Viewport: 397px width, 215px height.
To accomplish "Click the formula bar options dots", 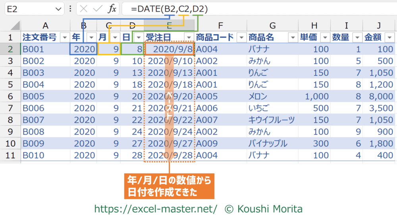I will [x=70, y=9].
